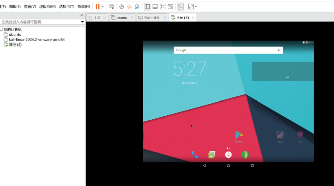Open the Play Store app
The height and width of the screenshot is (186, 334).
point(239,135)
